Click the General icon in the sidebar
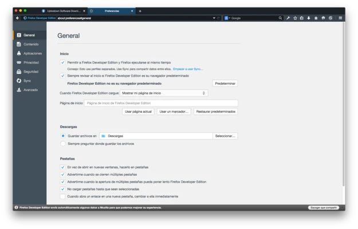The height and width of the screenshot is (229, 358). [19, 35]
